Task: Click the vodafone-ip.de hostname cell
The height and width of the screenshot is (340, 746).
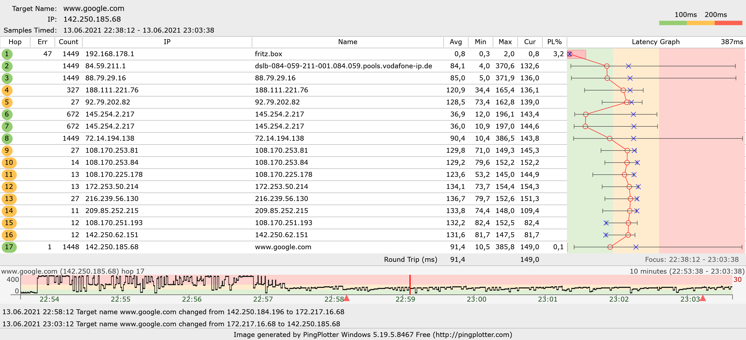Action: tap(343, 66)
